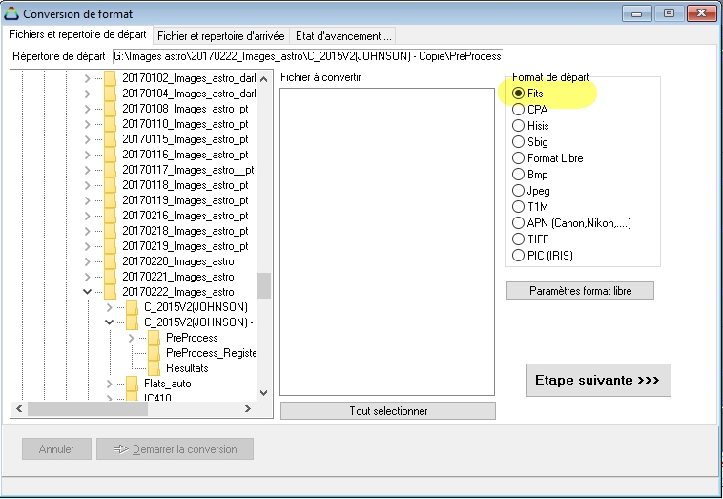Switch to Fichier et repertoire d'arrivée tab
723x499 pixels.
(x=220, y=36)
